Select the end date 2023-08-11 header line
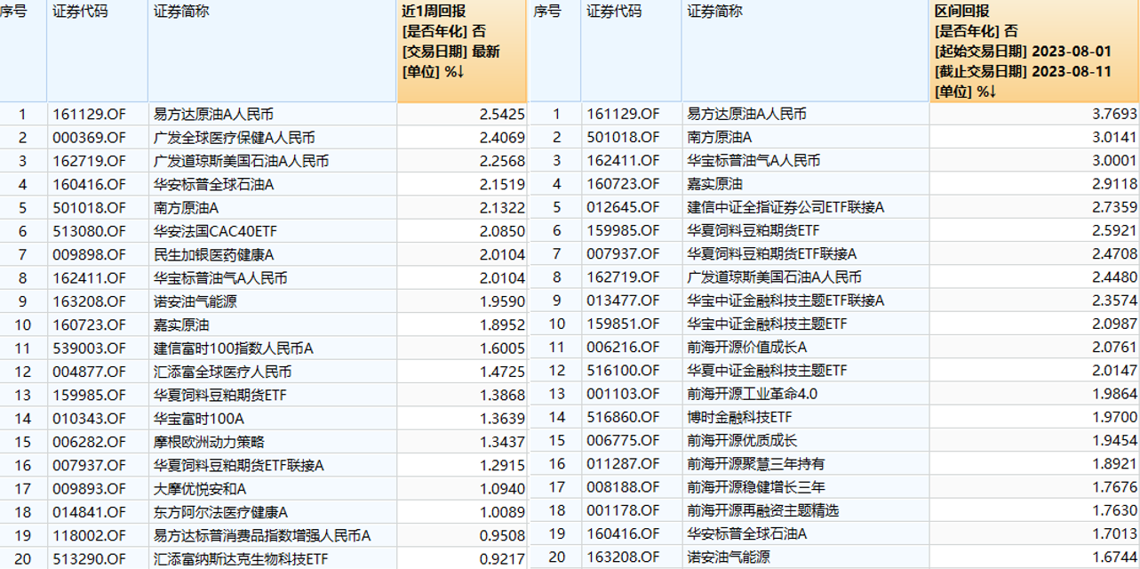The width and height of the screenshot is (1140, 569). click(1023, 71)
